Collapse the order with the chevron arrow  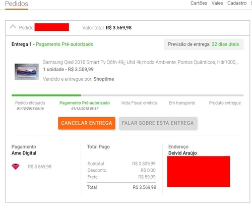click(x=13, y=27)
